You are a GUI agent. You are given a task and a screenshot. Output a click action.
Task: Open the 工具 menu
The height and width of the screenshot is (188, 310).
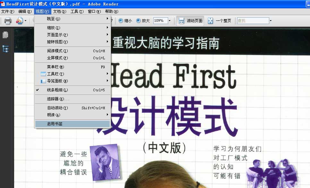[77, 12]
